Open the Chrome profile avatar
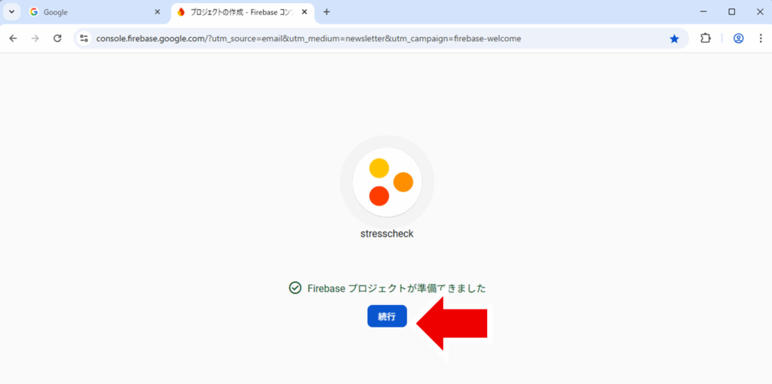This screenshot has width=772, height=384. [739, 38]
